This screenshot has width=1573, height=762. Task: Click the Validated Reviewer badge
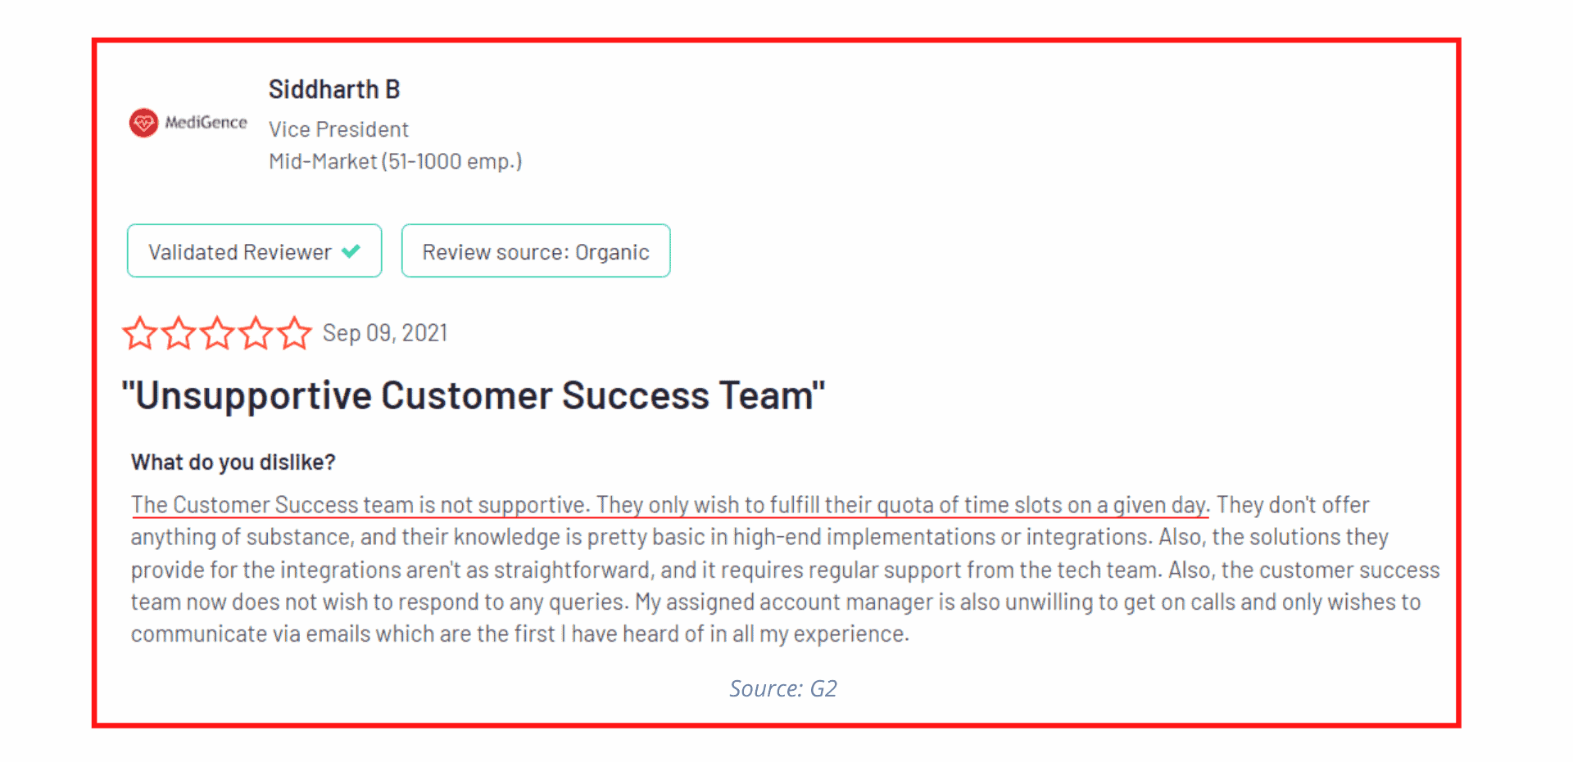click(254, 251)
